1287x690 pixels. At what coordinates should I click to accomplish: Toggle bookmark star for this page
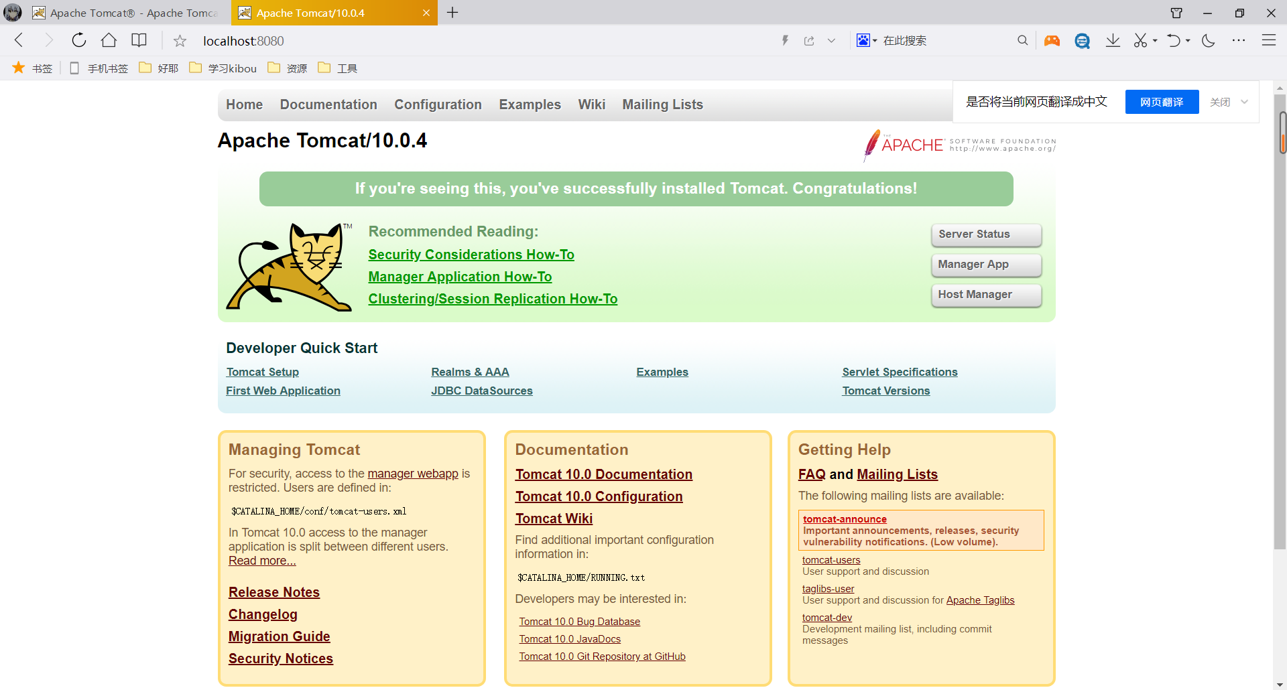point(180,41)
